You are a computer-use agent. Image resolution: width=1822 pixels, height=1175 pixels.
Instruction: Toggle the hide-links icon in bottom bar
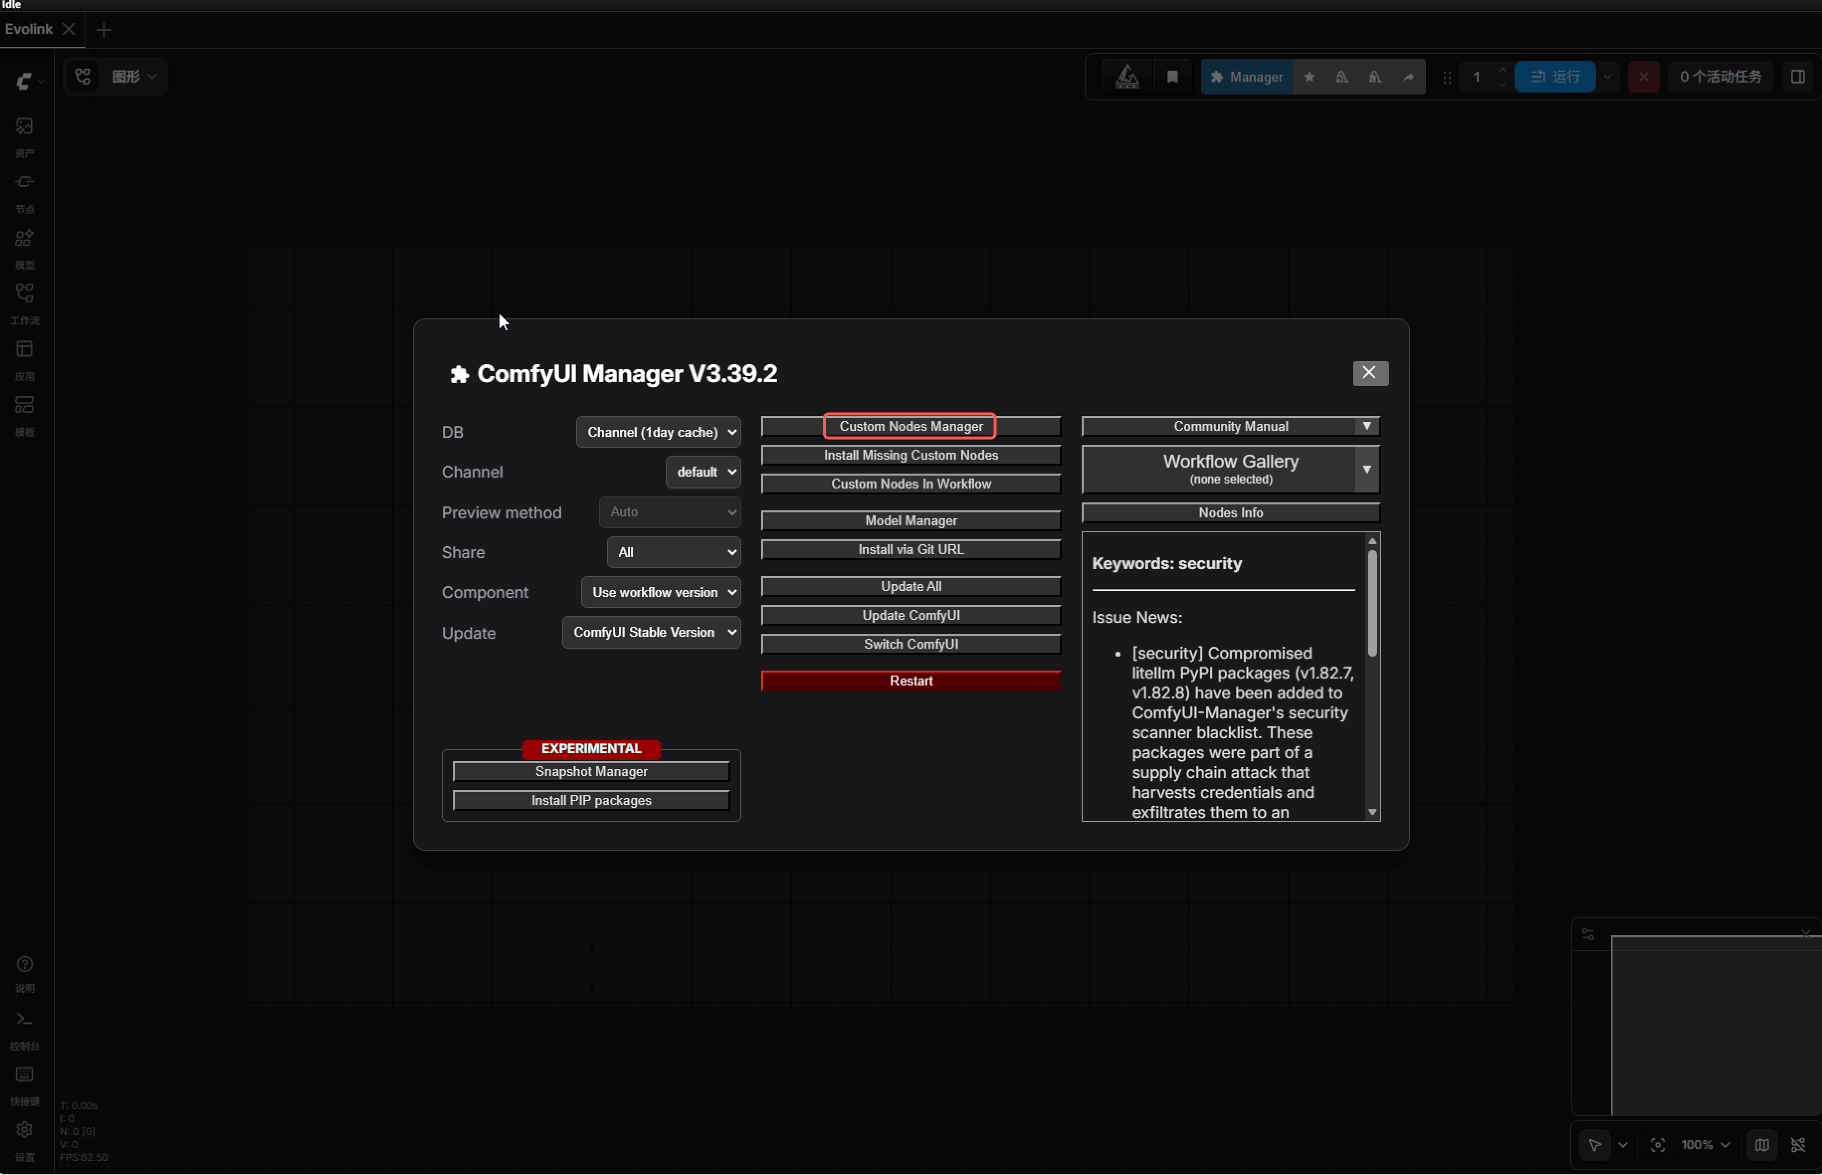click(1798, 1145)
